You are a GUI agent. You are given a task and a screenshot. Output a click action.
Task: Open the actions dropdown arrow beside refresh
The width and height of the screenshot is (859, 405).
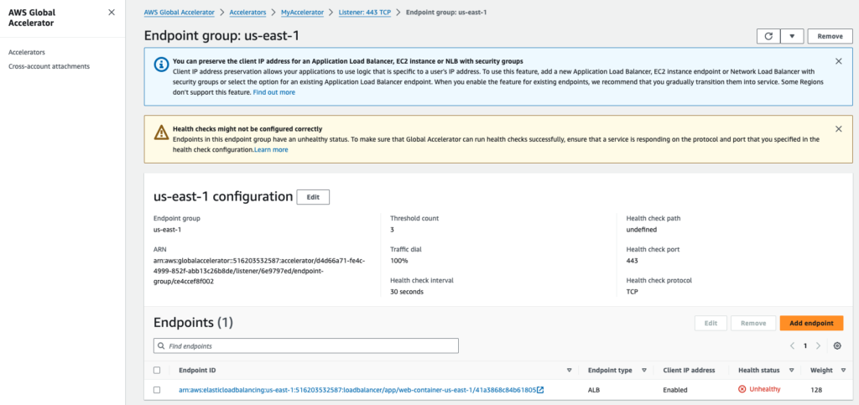[792, 36]
